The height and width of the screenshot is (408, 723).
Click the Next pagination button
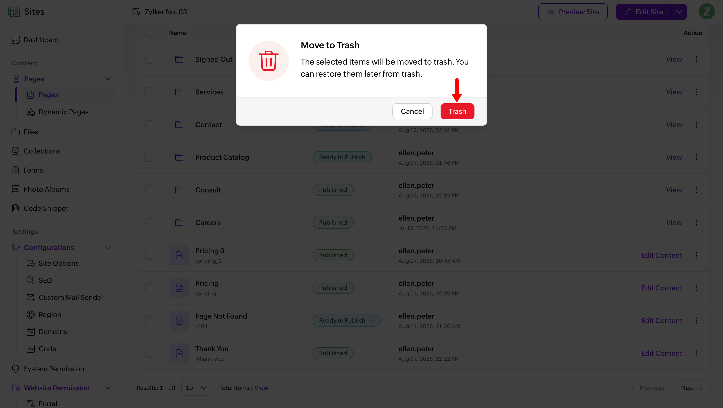click(692, 388)
